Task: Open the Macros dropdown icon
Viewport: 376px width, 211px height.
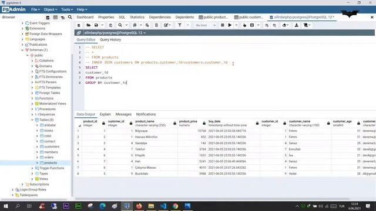Action: point(307,25)
